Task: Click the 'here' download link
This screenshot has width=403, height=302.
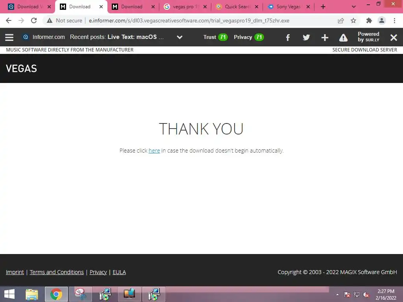Action: tap(154, 151)
